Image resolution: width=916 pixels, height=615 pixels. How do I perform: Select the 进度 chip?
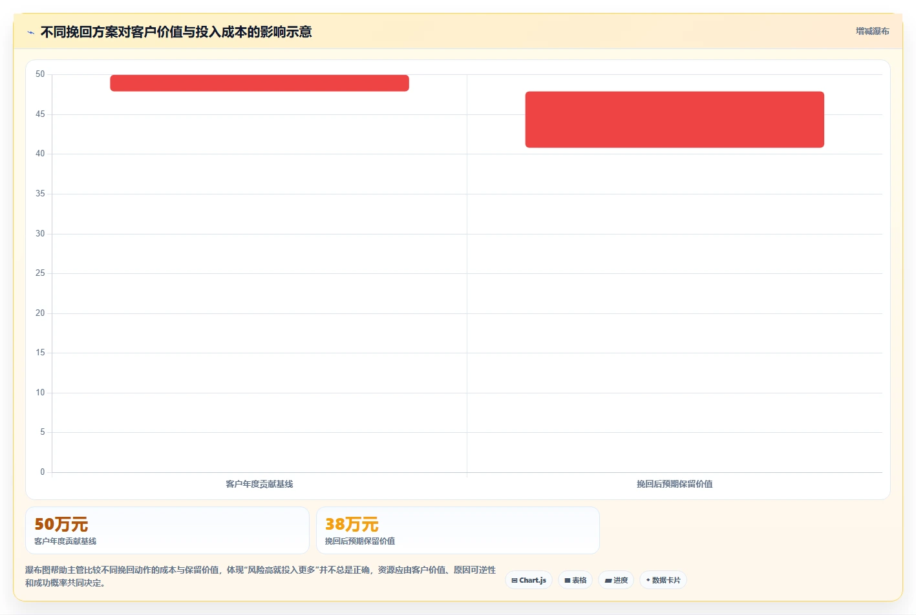616,580
